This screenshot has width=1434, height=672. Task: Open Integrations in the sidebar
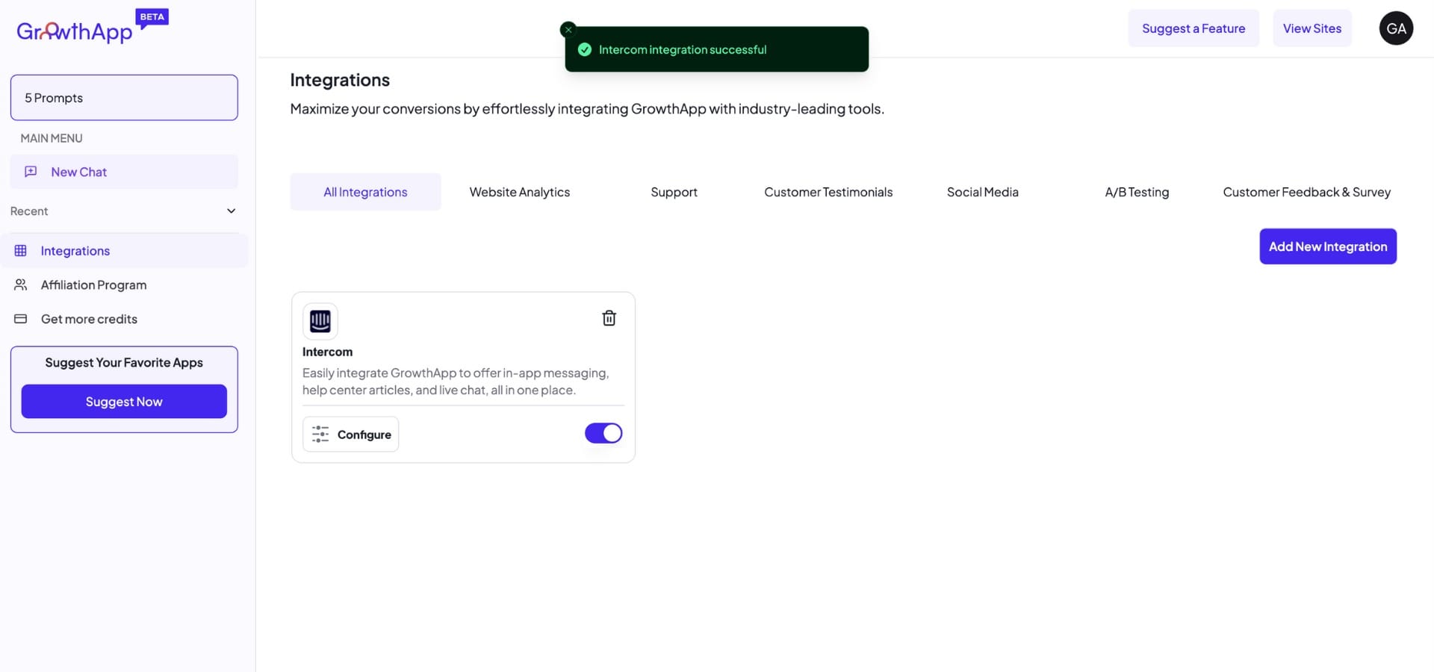124,251
